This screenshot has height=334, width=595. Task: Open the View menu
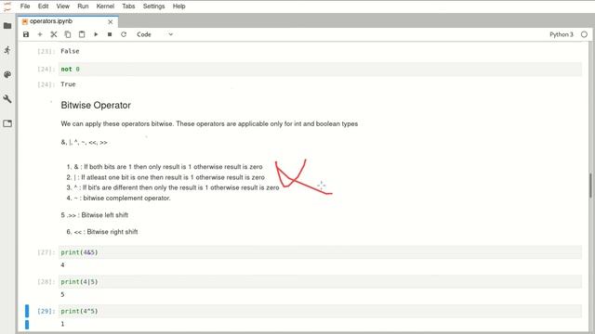62,6
